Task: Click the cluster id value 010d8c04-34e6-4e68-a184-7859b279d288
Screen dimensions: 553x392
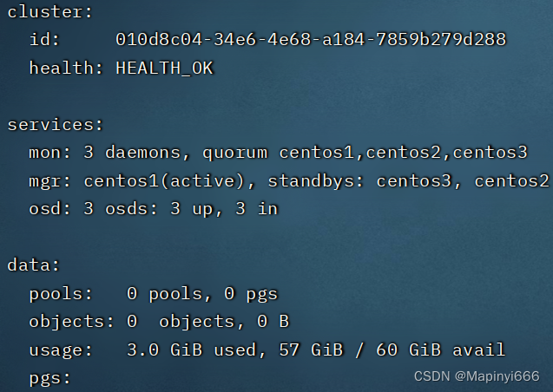Action: (311, 39)
